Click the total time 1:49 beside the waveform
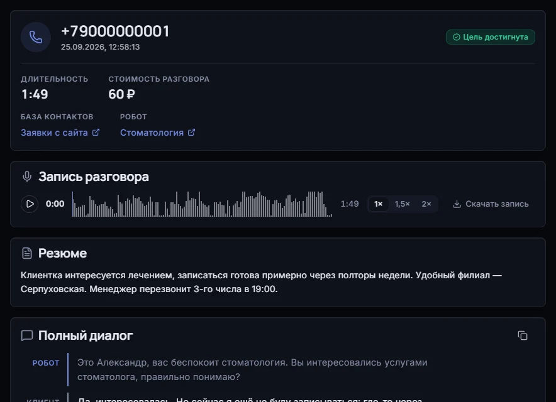This screenshot has height=402, width=556. [350, 204]
